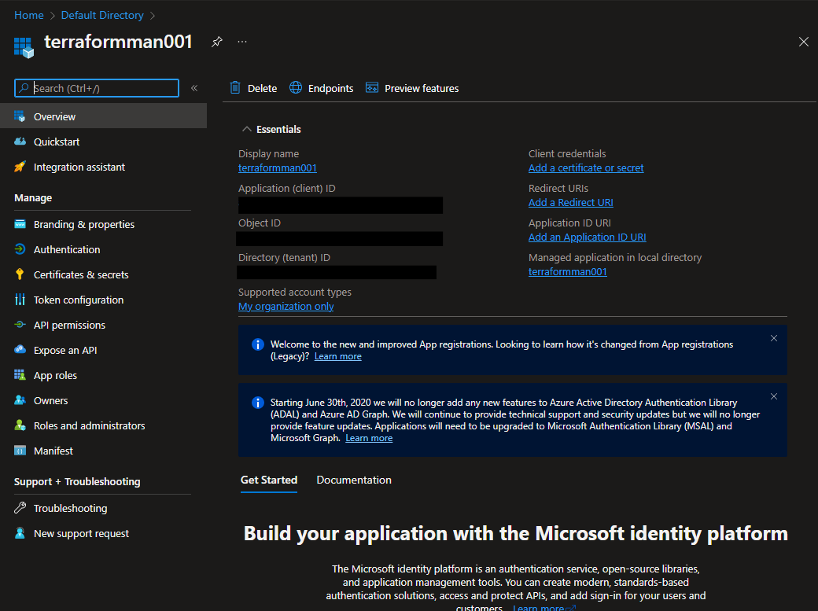Image resolution: width=818 pixels, height=611 pixels.
Task: Click the Authentication arrow icon
Action: pyautogui.click(x=20, y=249)
